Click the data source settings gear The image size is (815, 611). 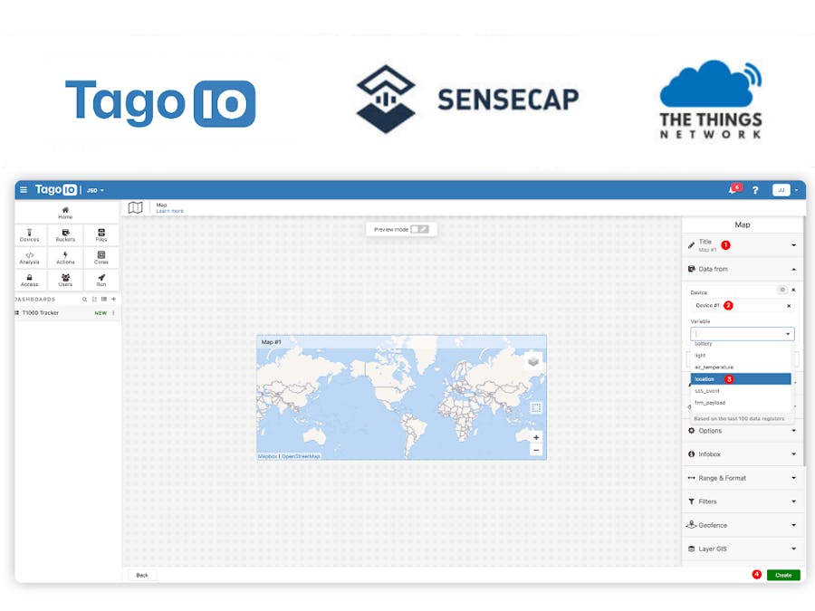tap(782, 290)
